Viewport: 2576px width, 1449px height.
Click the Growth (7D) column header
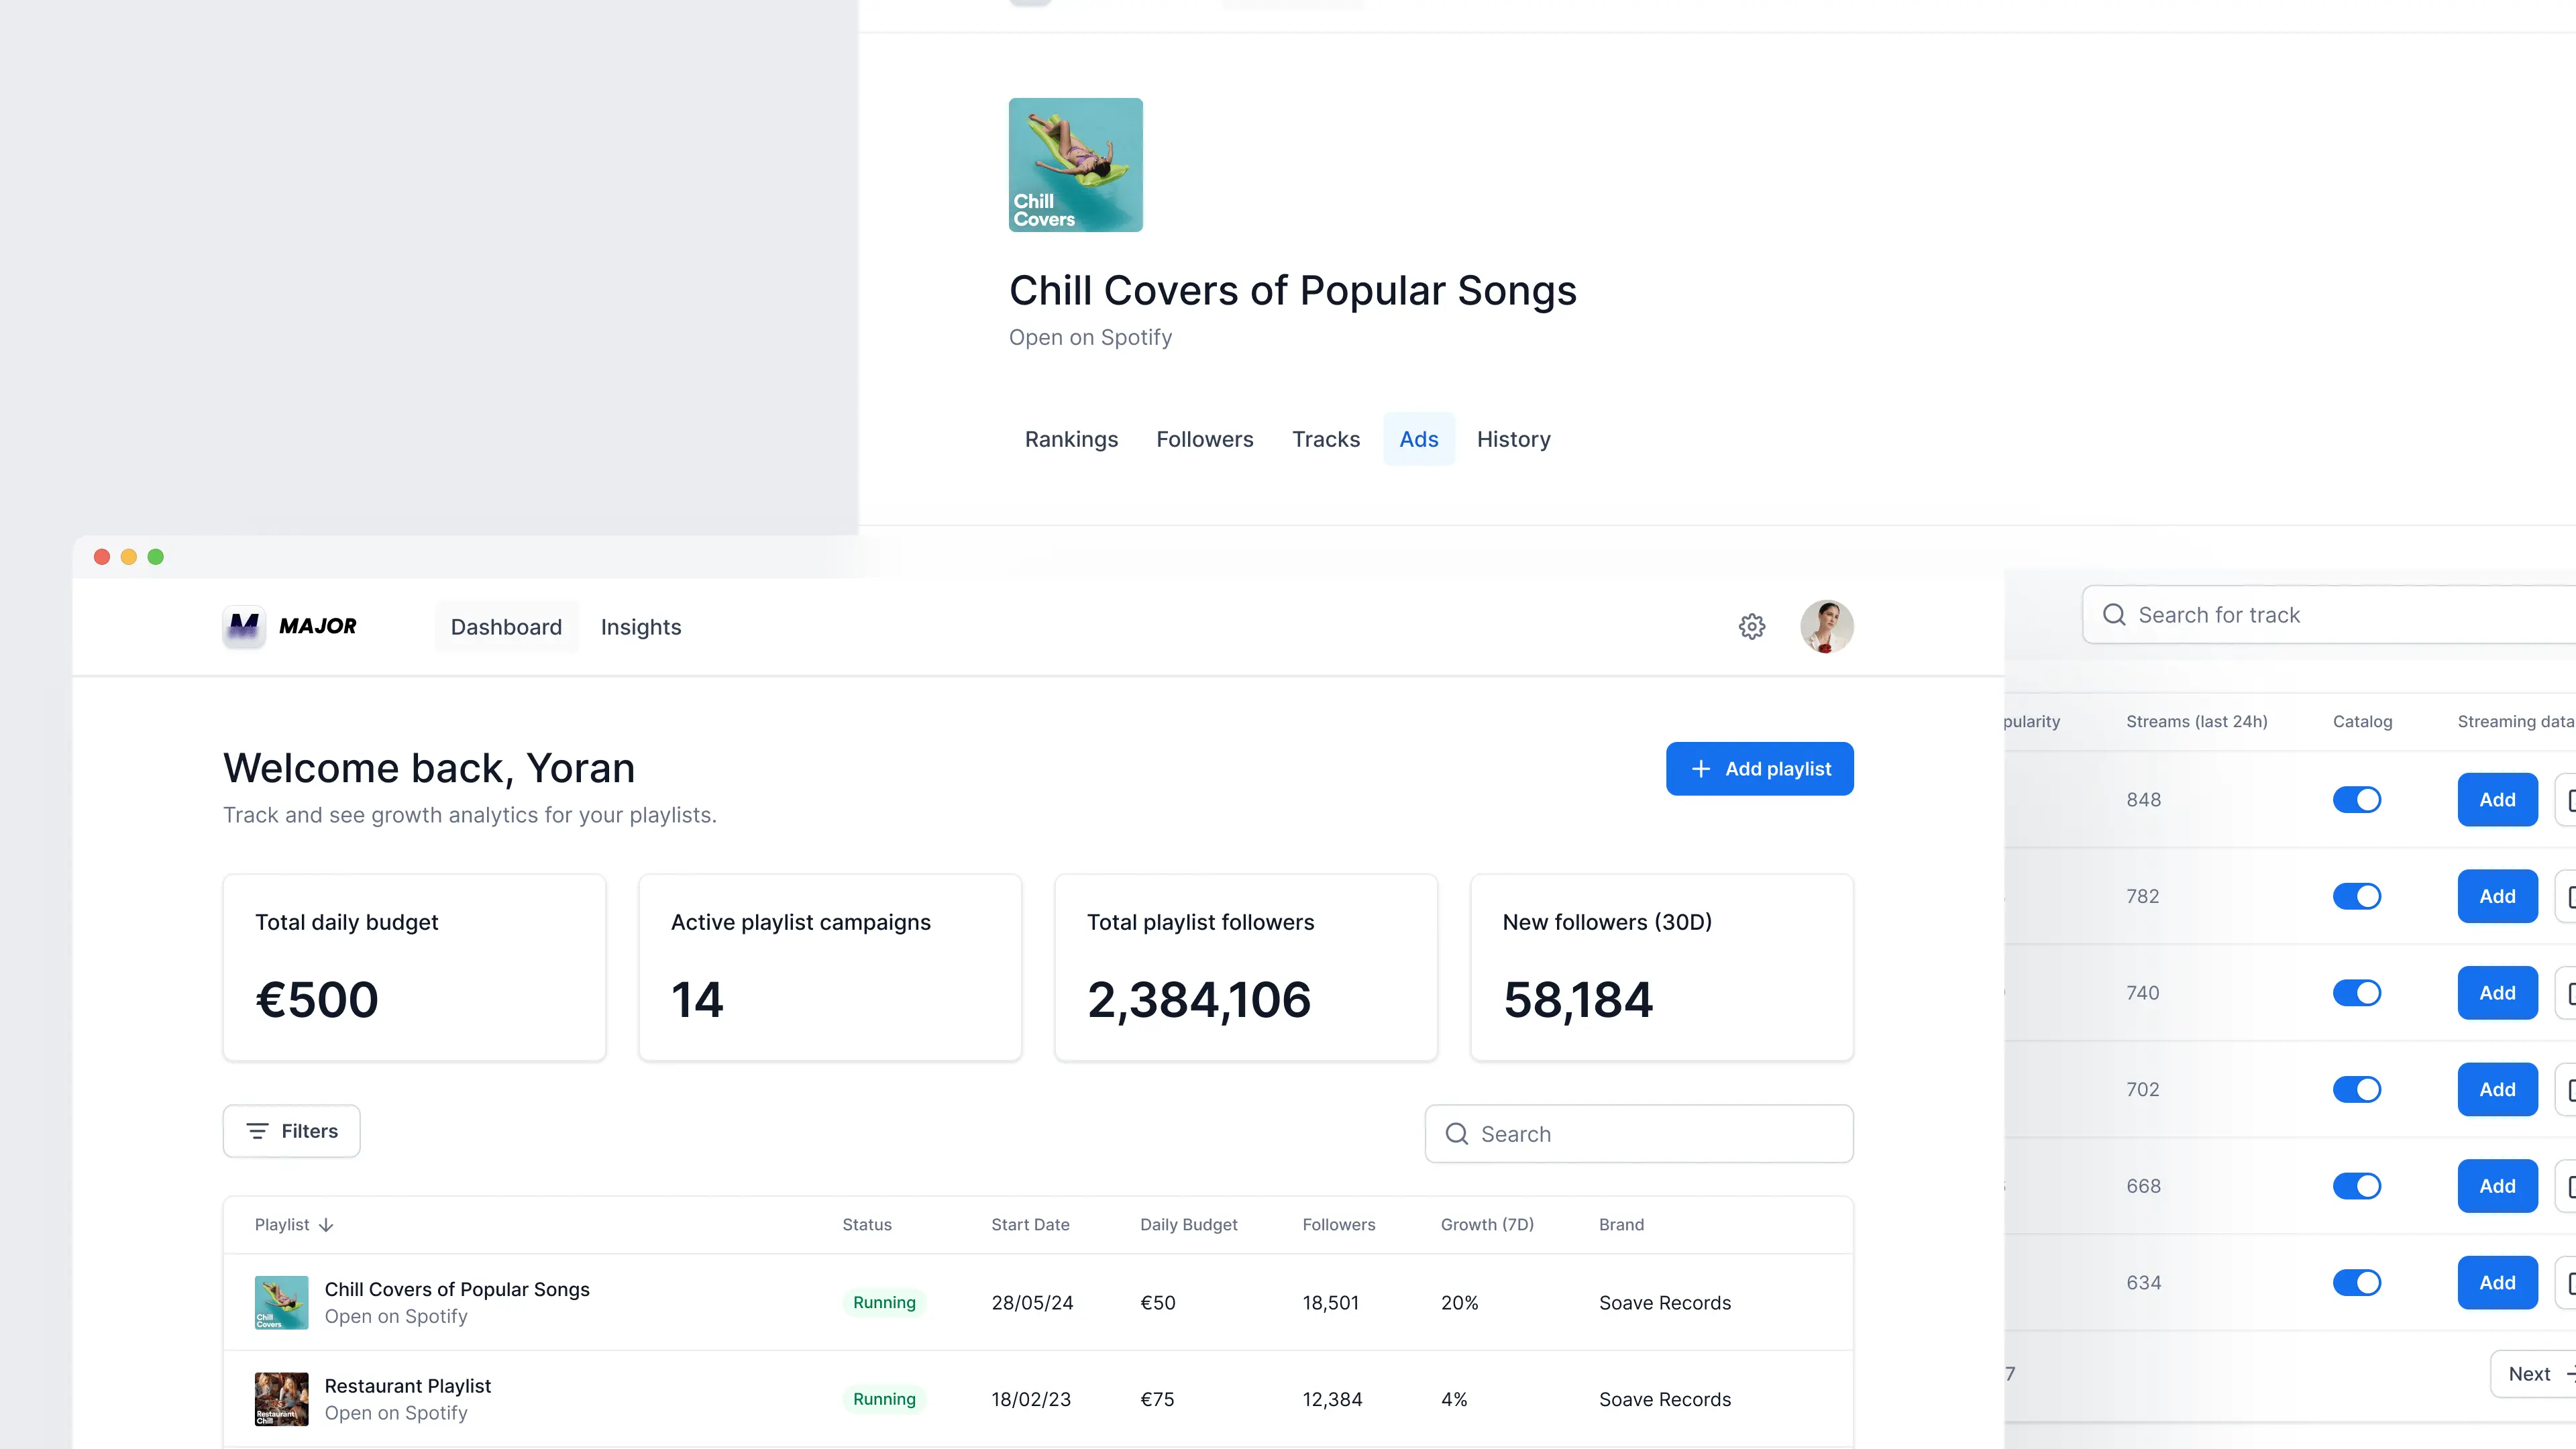(1487, 1225)
